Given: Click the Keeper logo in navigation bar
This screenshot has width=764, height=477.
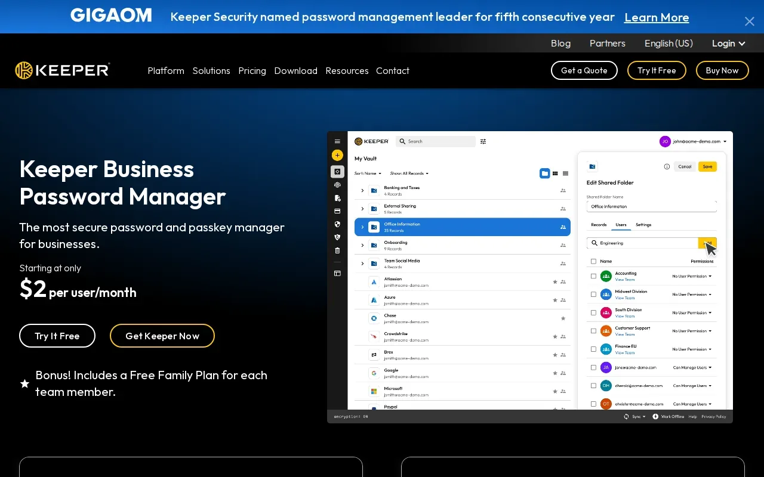Looking at the screenshot, I should coord(63,70).
